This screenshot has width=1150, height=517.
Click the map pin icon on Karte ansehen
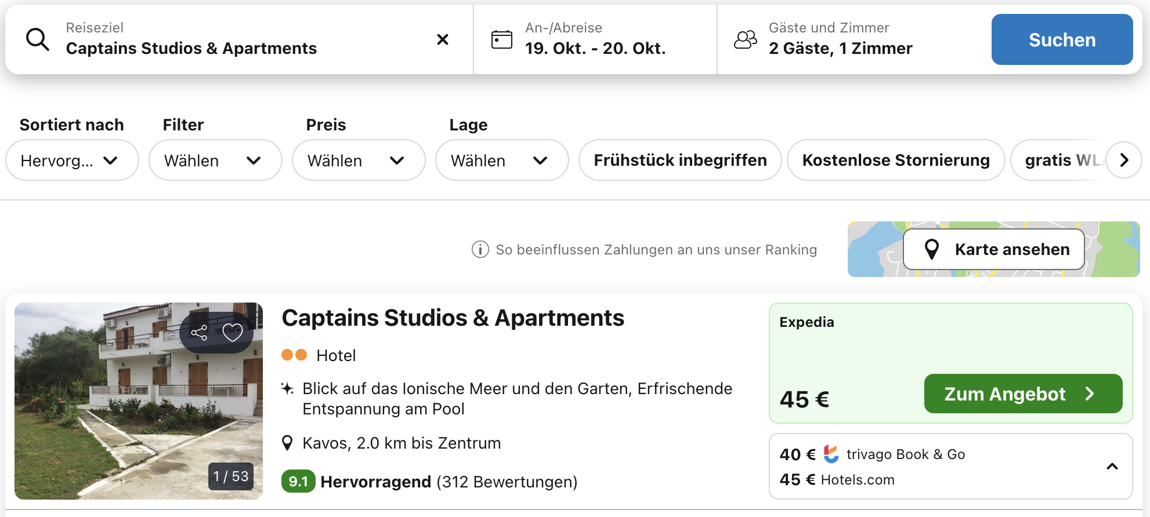(x=932, y=249)
